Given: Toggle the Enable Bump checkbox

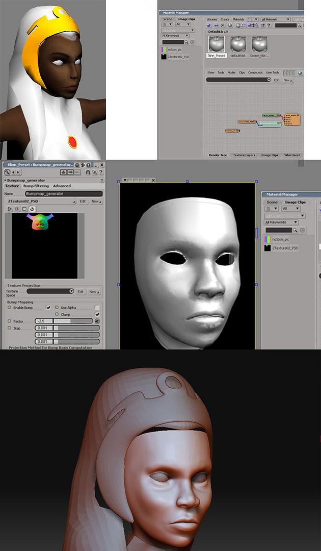Looking at the screenshot, I should click(48, 308).
